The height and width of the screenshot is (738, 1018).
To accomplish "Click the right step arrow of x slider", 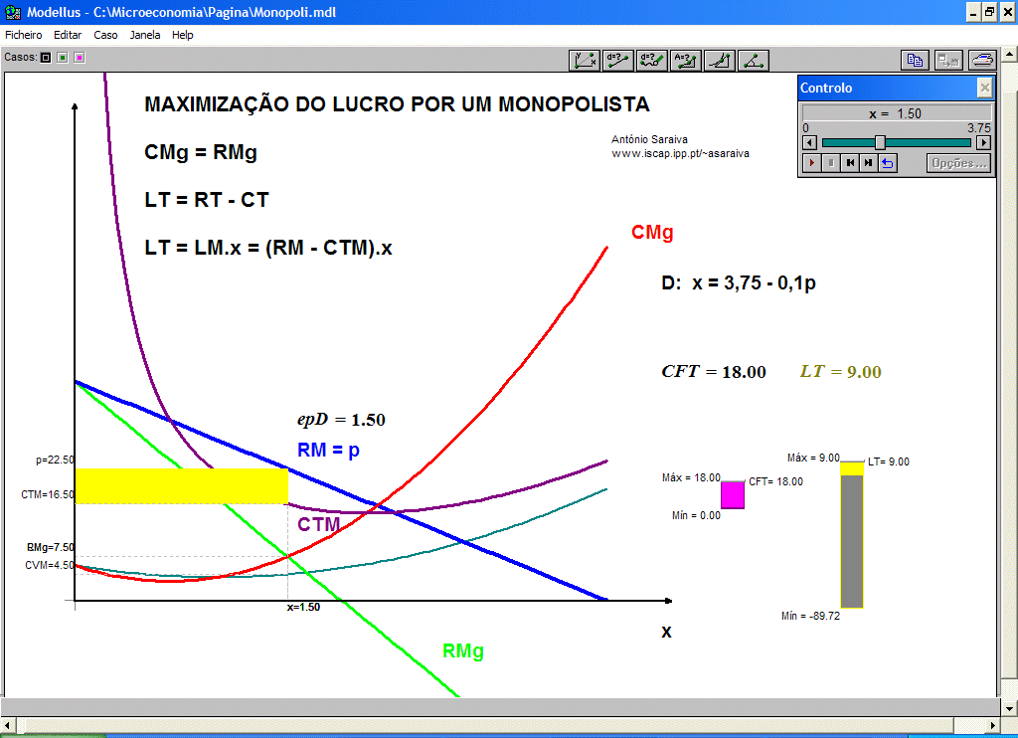I will 983,142.
